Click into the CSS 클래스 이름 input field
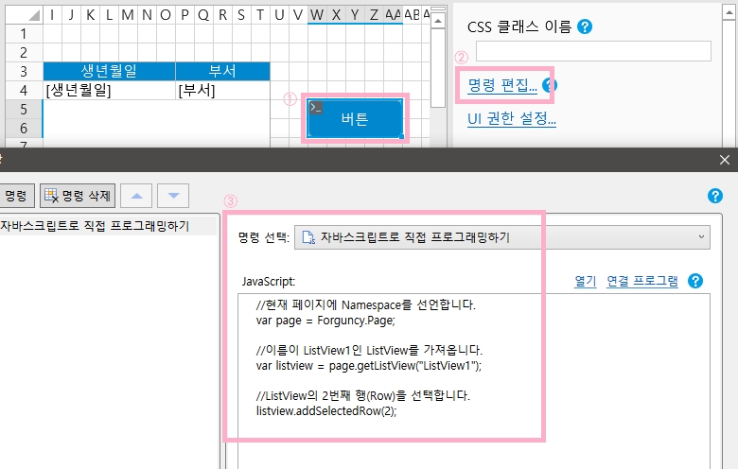 pyautogui.click(x=592, y=51)
